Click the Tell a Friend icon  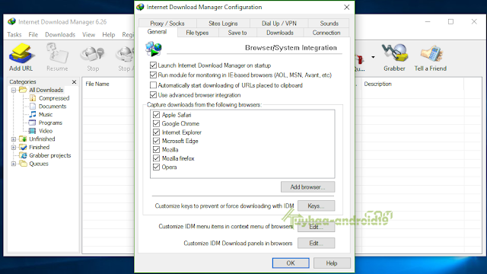point(431,53)
